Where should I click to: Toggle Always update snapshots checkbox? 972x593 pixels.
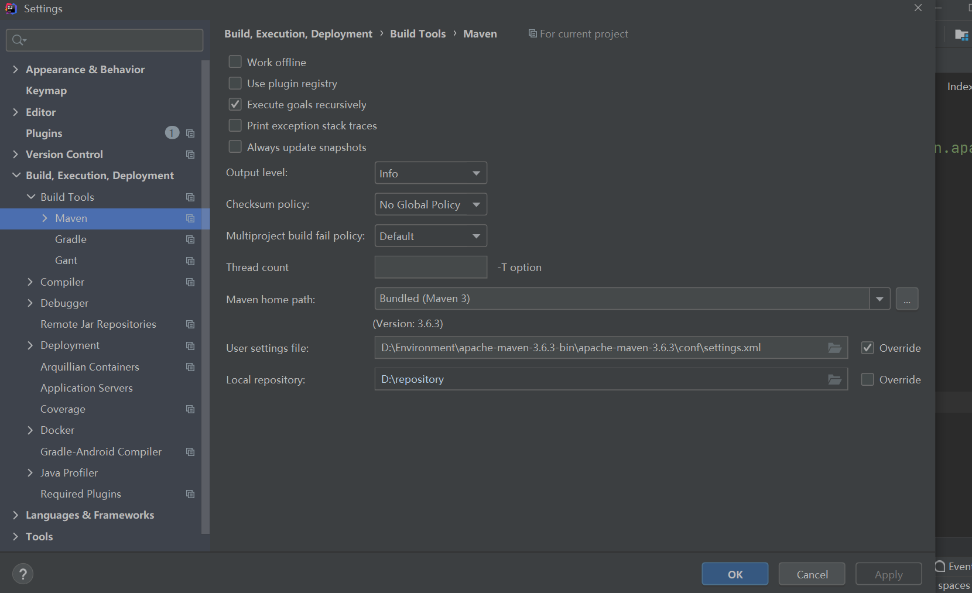(x=235, y=146)
